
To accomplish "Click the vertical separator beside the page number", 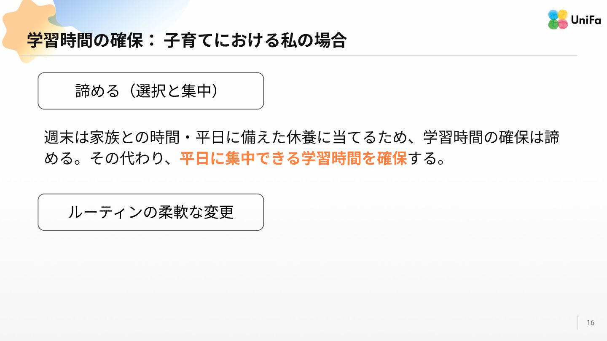I will click(577, 322).
